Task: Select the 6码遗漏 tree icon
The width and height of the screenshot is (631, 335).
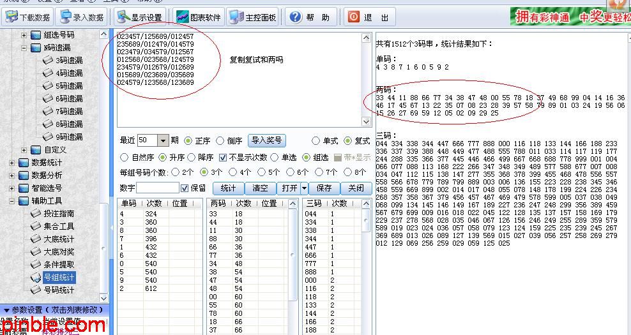Action: (x=48, y=98)
